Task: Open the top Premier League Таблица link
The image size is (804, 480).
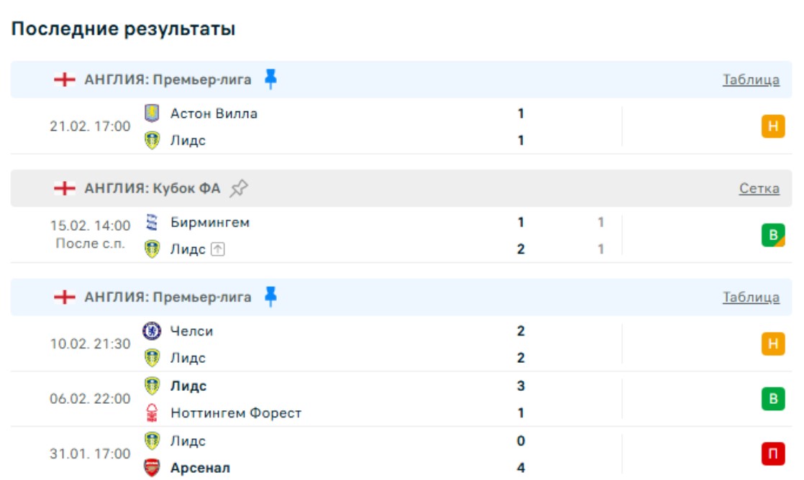Action: [751, 80]
